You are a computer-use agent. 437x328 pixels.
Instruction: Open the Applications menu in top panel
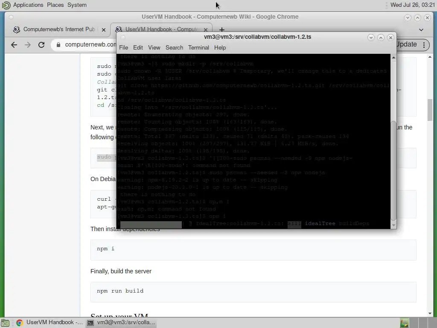pyautogui.click(x=28, y=5)
